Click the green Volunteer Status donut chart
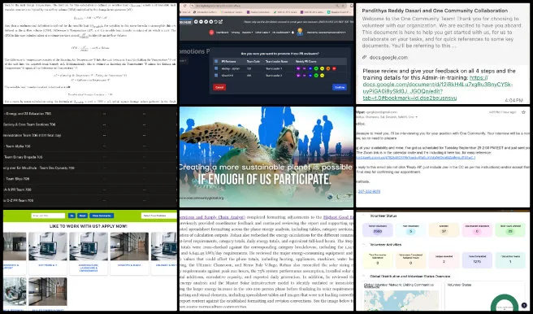Viewport: 533px width, 314px height. [x=505, y=303]
